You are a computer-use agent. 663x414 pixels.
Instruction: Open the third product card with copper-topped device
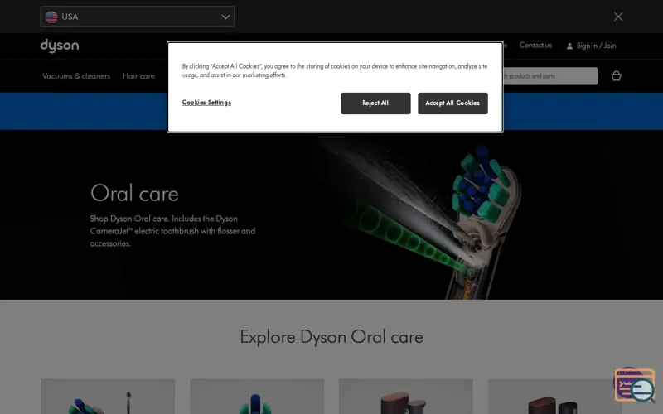(x=406, y=397)
